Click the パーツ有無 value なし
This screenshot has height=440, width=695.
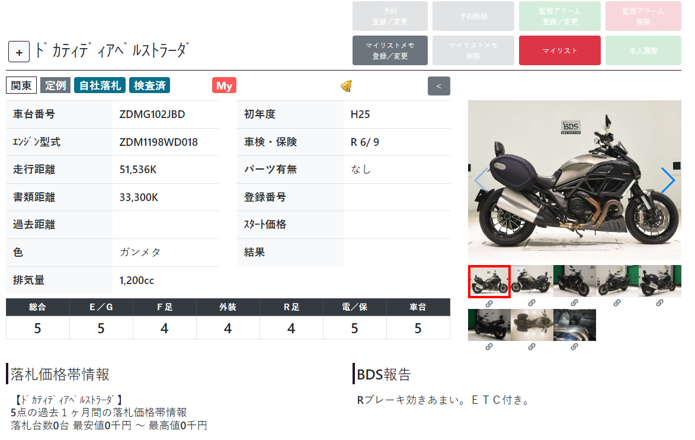360,170
